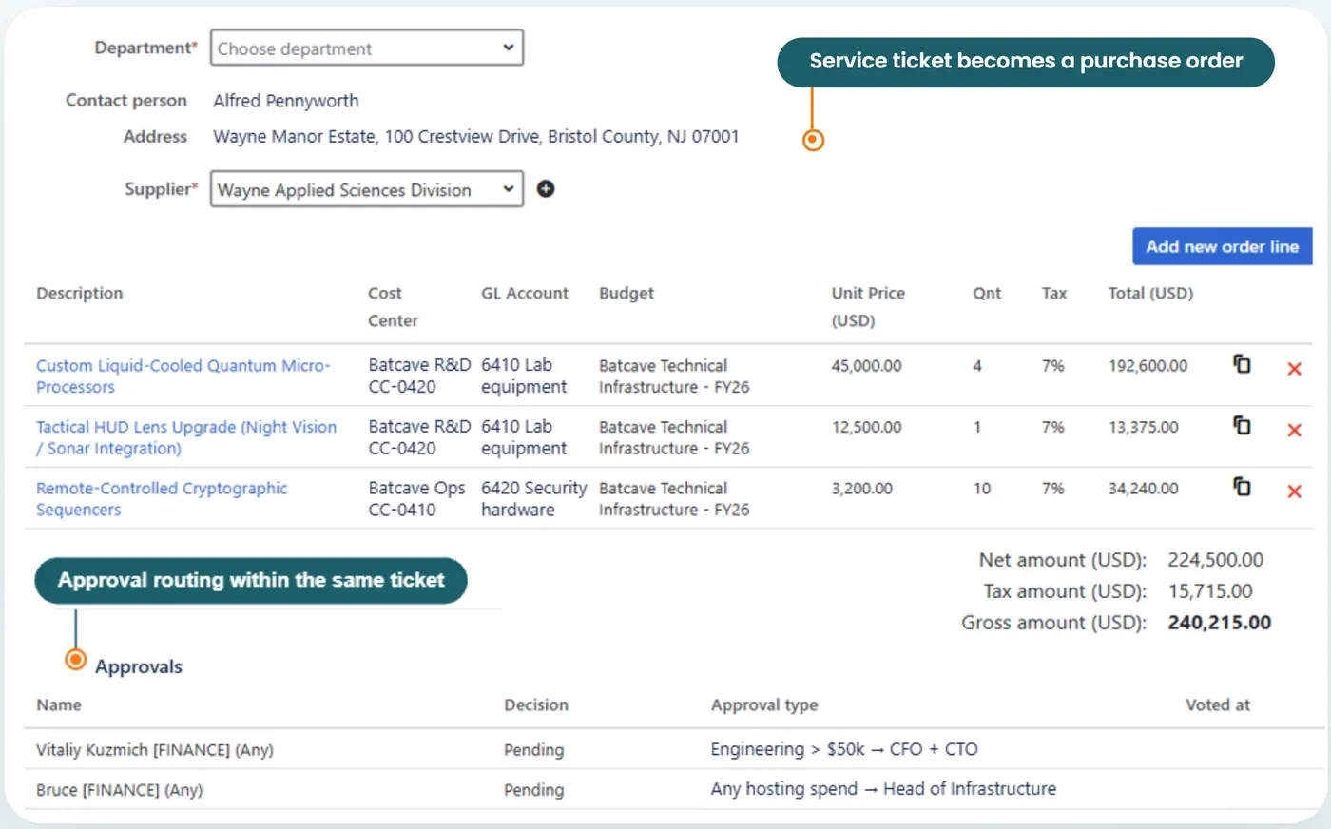
Task: Select the Tax column header
Action: (1054, 294)
